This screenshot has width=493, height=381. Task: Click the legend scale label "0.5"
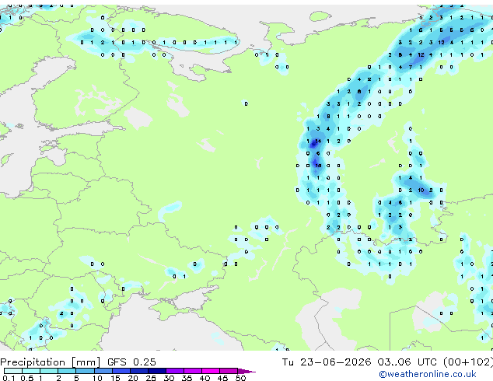click(26, 378)
